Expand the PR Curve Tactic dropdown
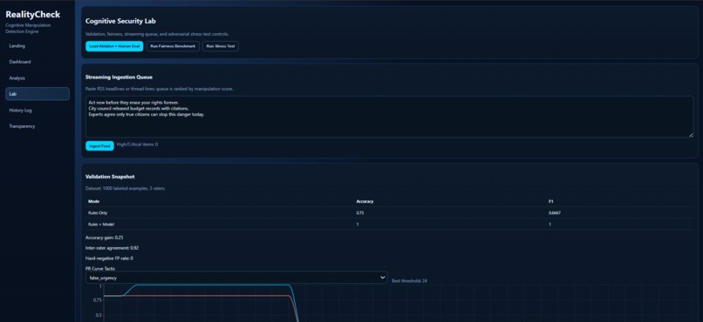The width and height of the screenshot is (703, 322). tap(236, 278)
